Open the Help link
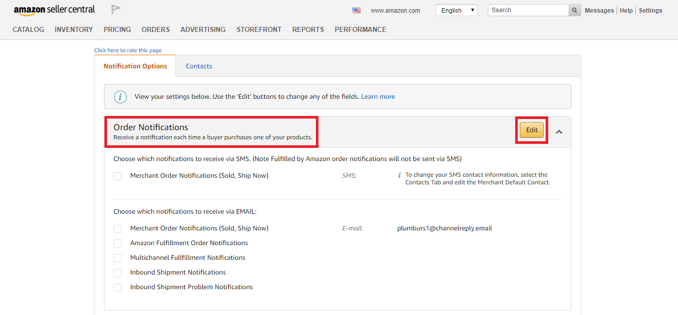 point(626,11)
